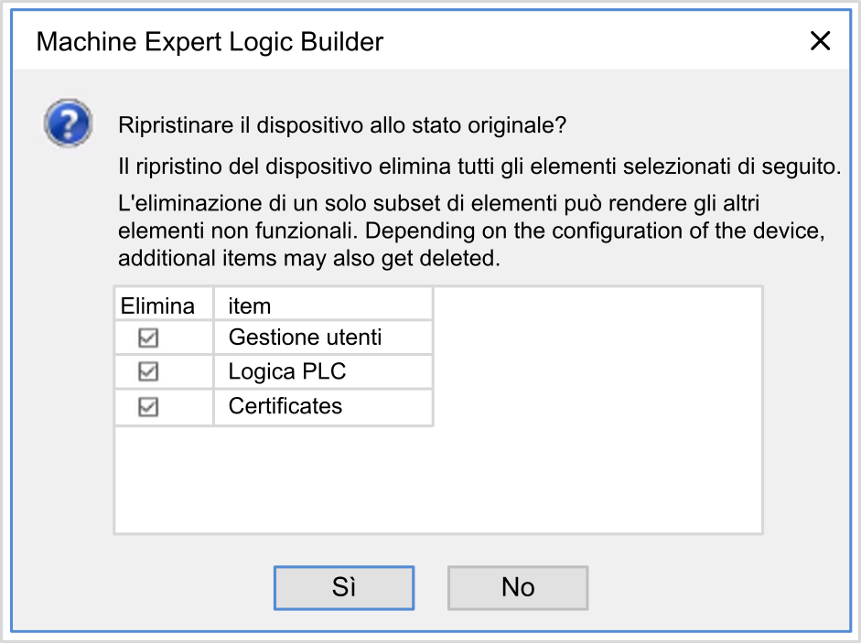Screen dimensions: 861x643
Task: Close the Machine Expert Logic Builder dialog
Action: 820,41
